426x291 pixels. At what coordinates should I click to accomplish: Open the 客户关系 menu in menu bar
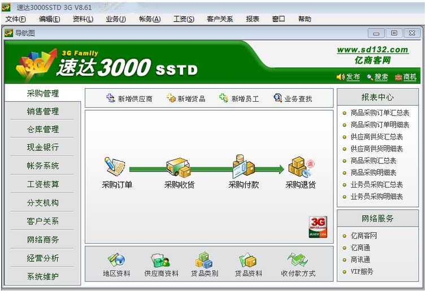pyautogui.click(x=220, y=19)
